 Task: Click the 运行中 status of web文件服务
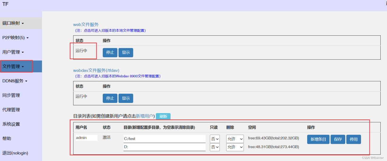click(x=81, y=51)
